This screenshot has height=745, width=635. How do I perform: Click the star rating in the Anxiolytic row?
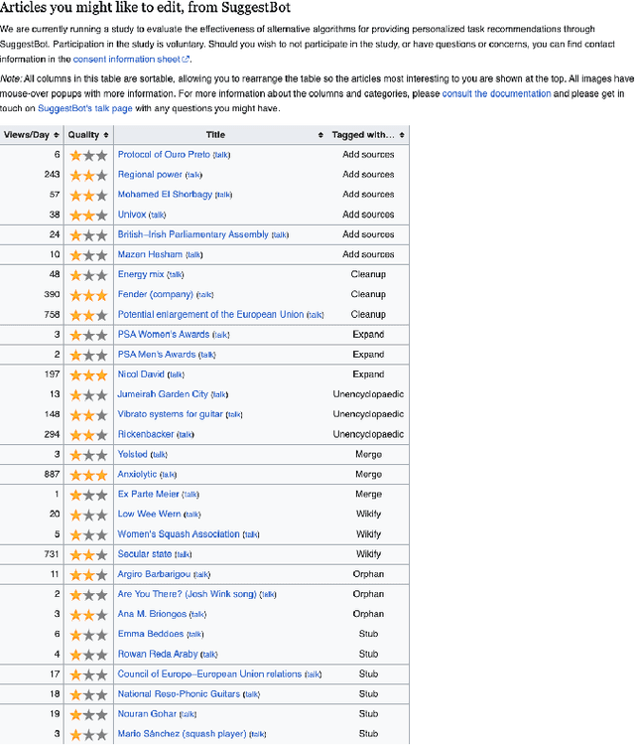[87, 475]
